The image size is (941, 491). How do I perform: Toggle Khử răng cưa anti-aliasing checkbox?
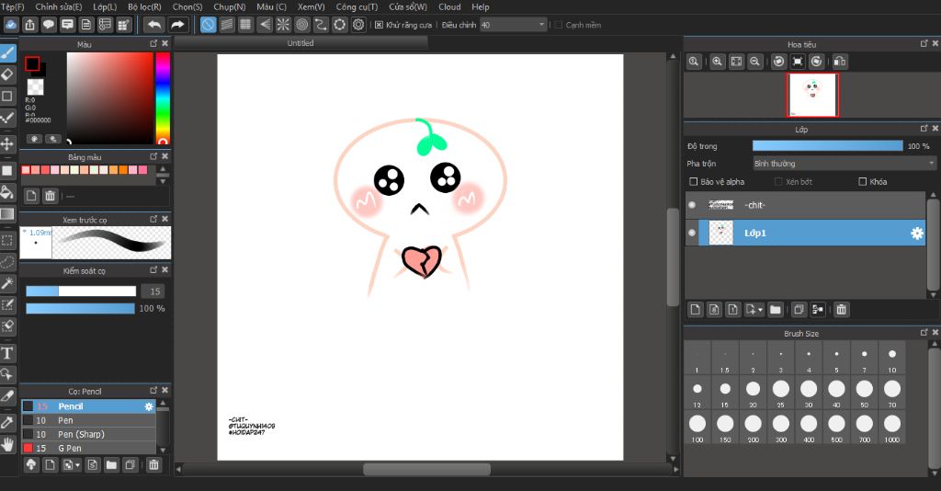point(379,25)
